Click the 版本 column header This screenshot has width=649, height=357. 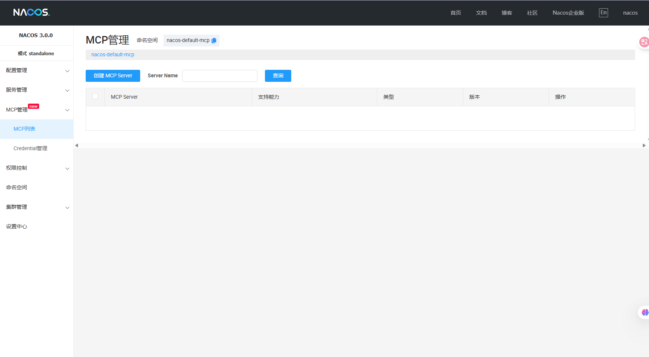coord(506,97)
